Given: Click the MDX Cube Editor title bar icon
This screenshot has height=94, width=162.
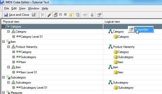Looking at the screenshot, I should (2, 2).
